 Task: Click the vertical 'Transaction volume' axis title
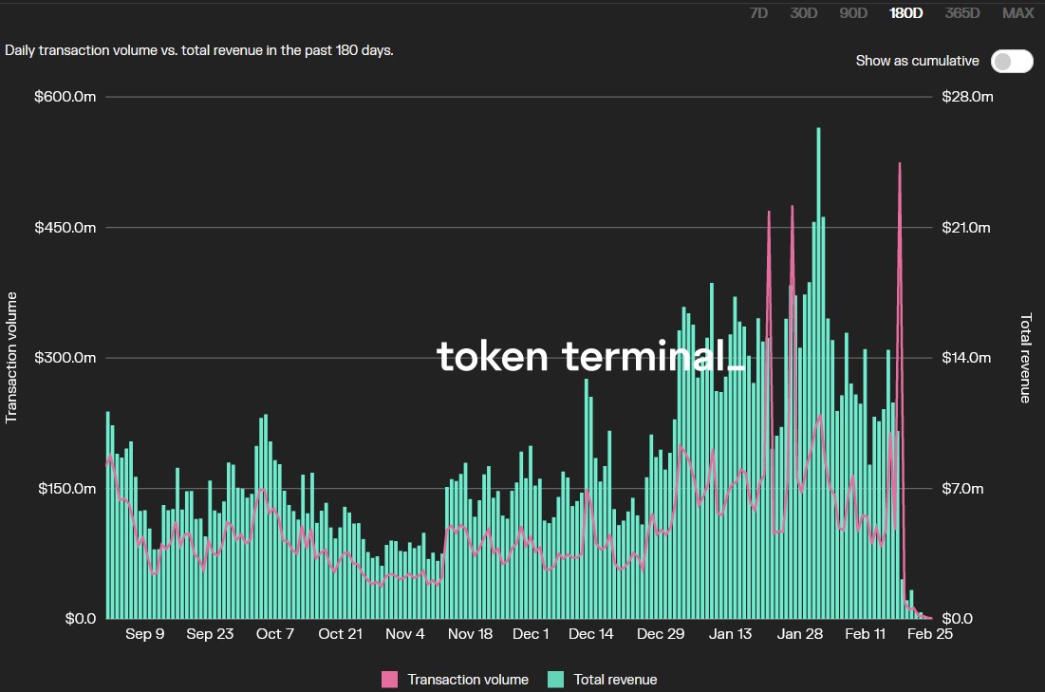point(12,357)
